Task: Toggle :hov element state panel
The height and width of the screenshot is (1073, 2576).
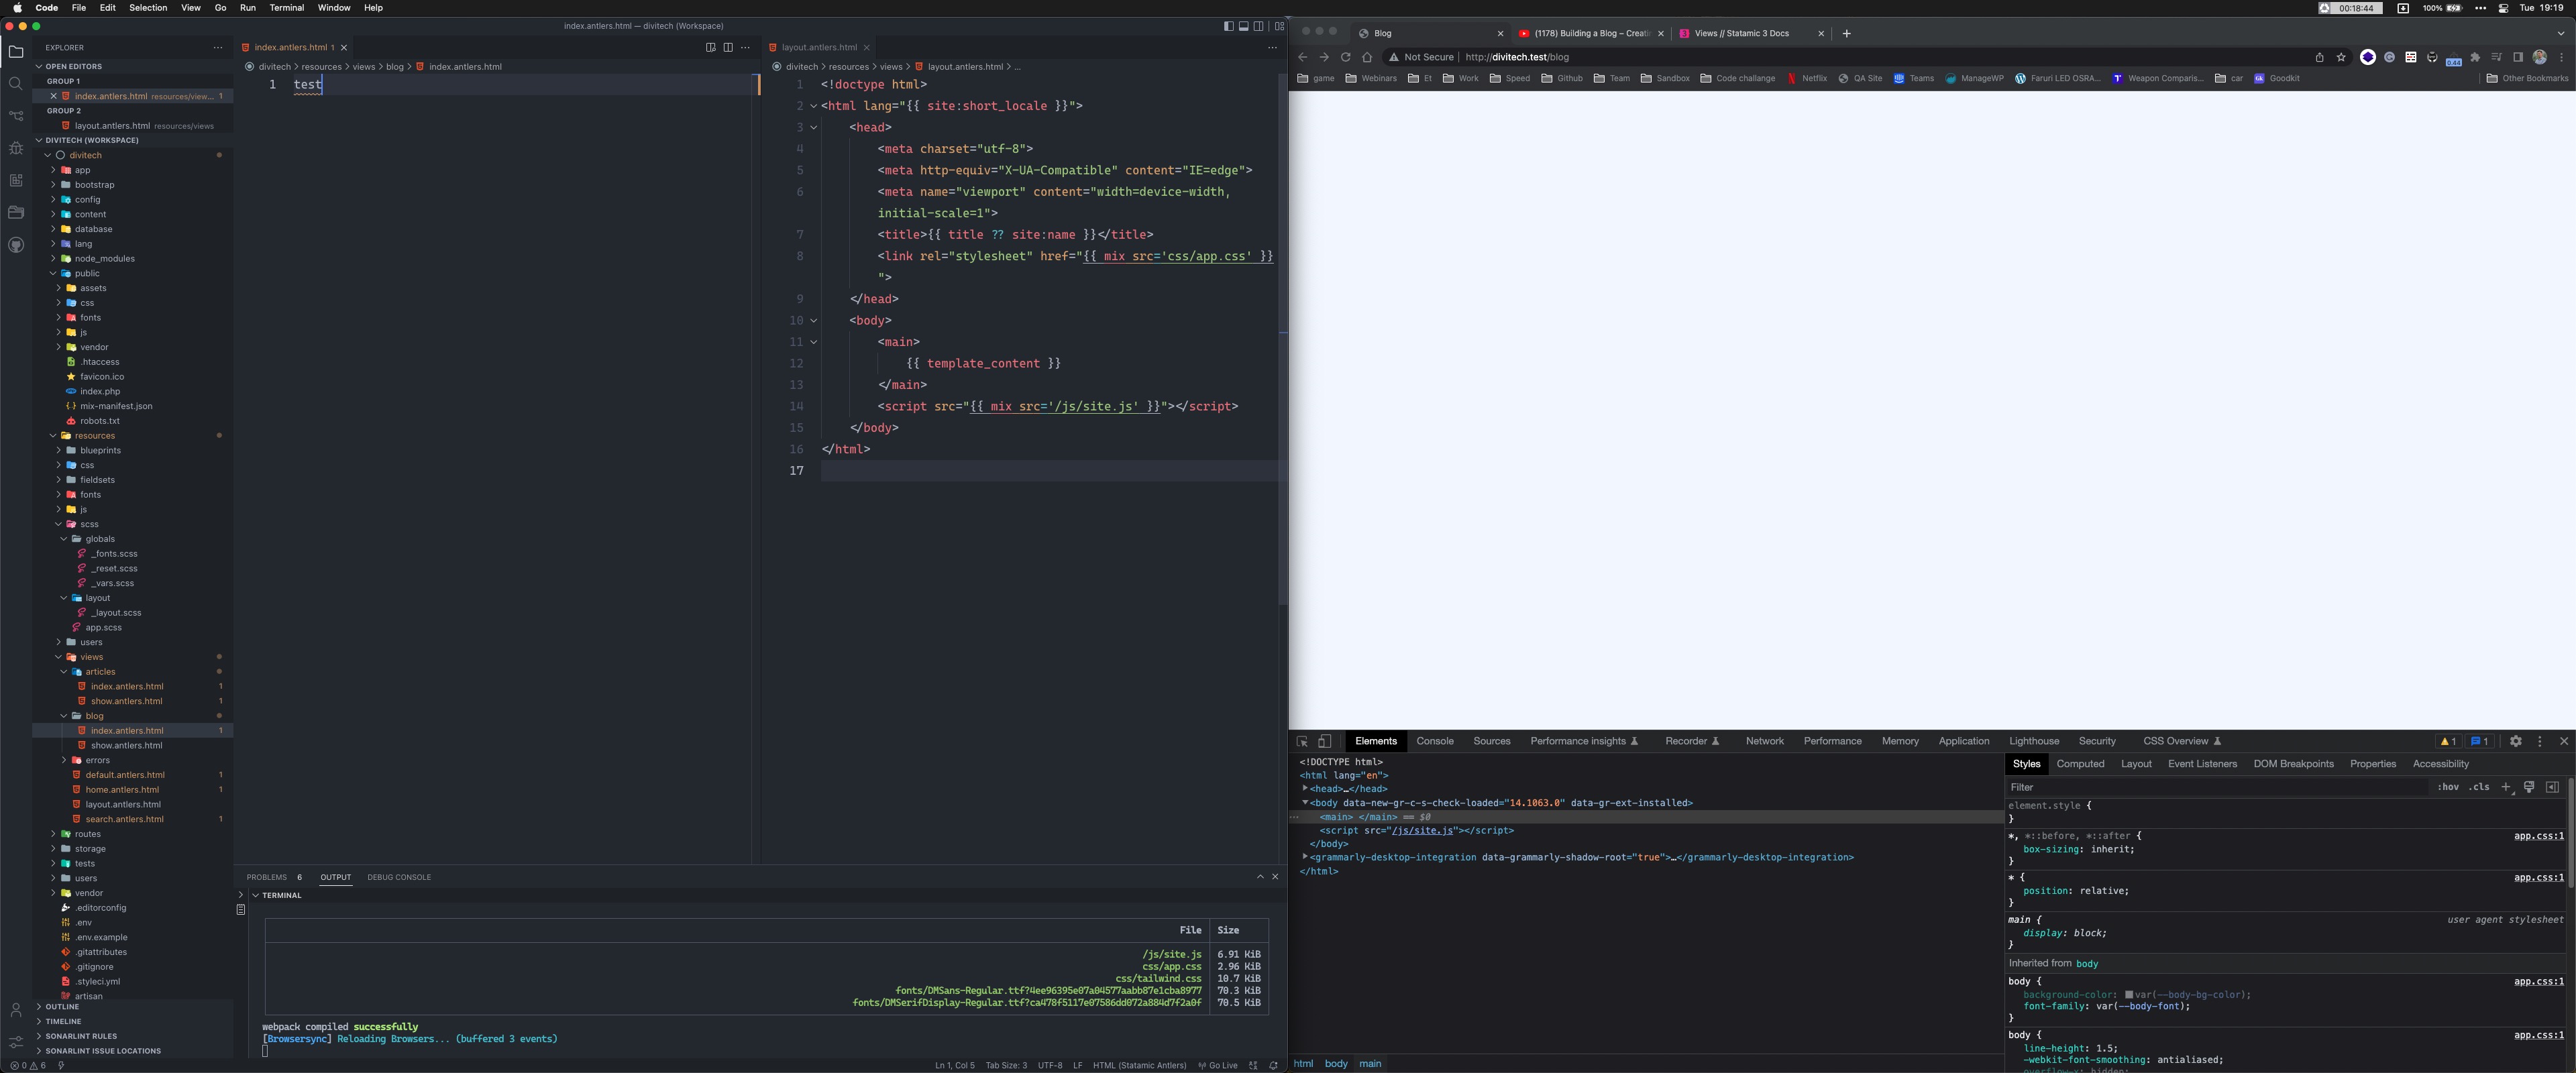Action: [x=2448, y=787]
